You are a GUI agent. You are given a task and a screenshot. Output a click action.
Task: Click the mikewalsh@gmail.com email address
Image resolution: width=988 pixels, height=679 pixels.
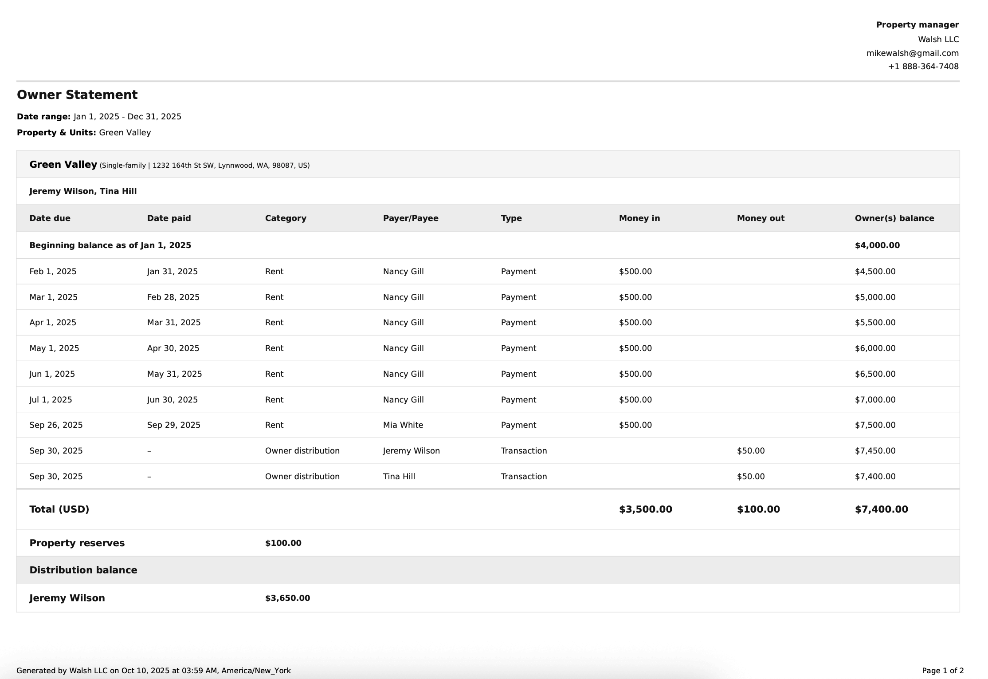click(x=912, y=53)
